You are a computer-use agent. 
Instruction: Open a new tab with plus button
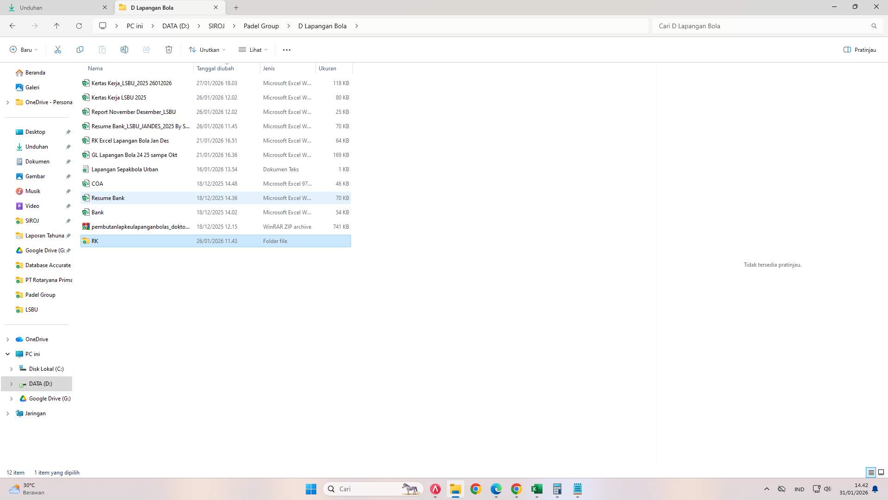236,7
